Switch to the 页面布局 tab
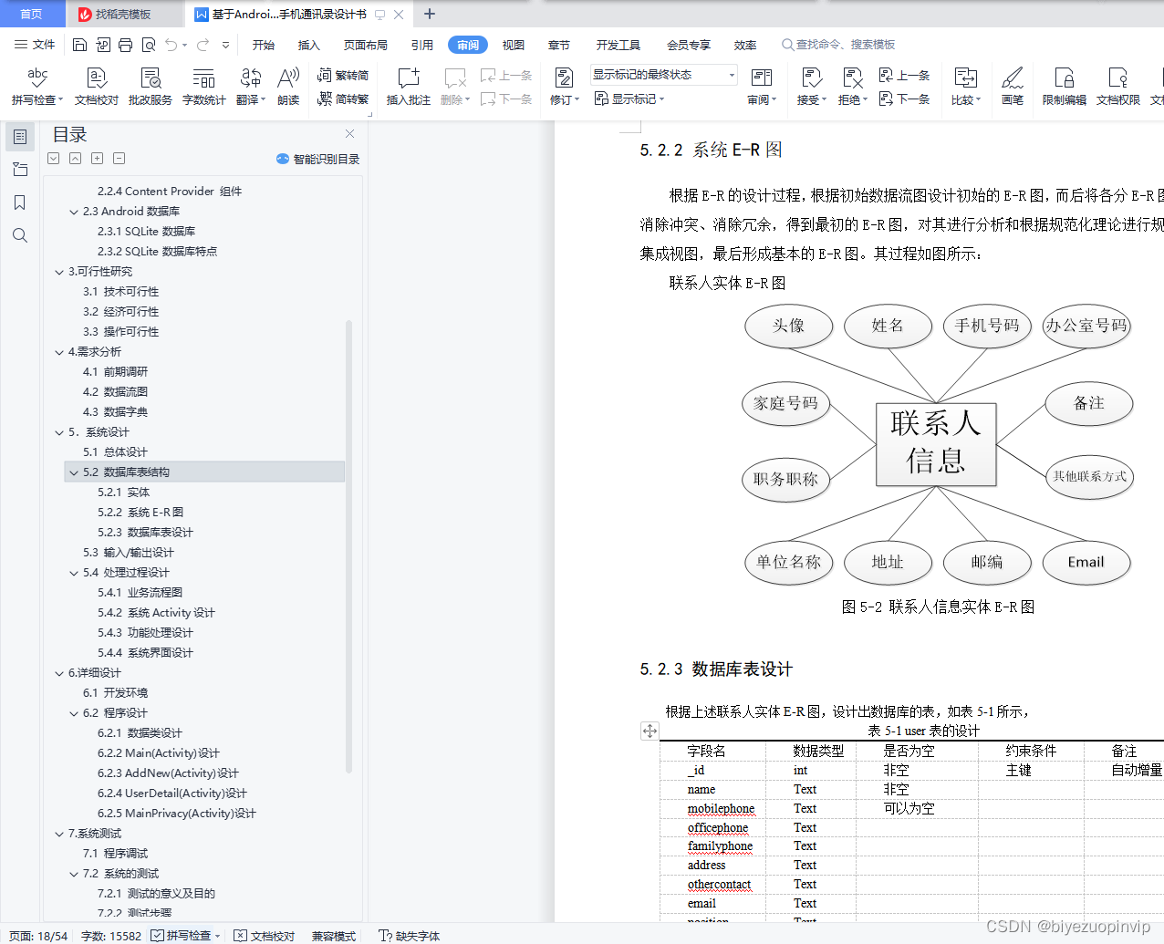Screen dimensions: 1164x944 (366, 45)
